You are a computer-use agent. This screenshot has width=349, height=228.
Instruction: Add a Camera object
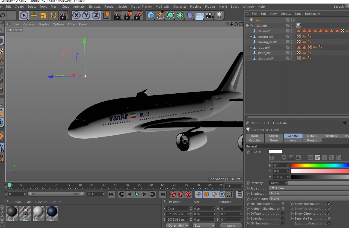[x=210, y=16]
